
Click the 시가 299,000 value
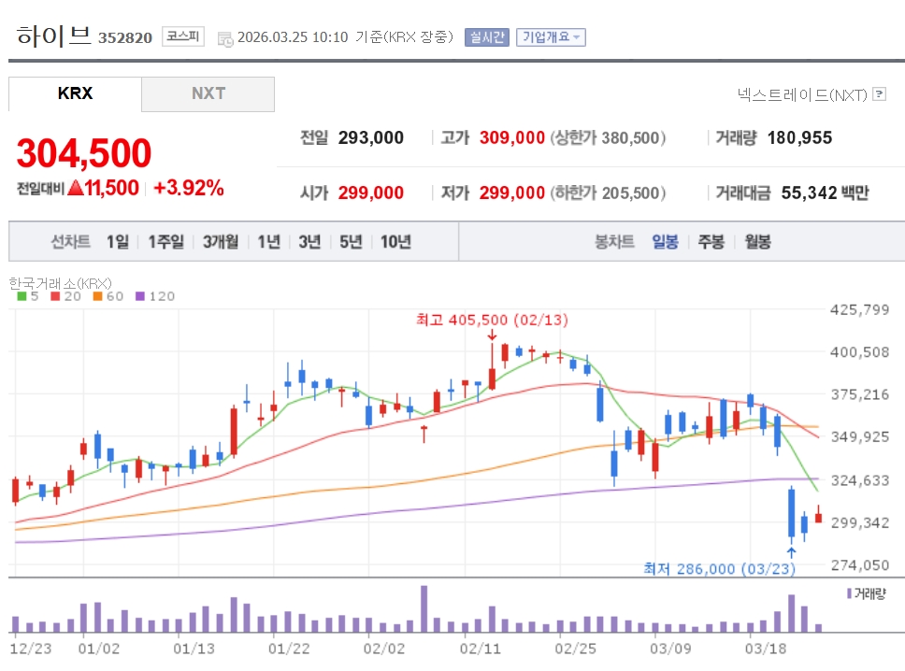(x=370, y=193)
